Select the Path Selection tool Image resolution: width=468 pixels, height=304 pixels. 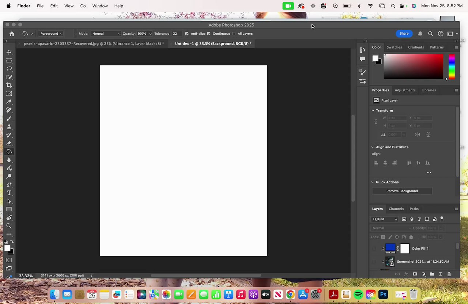9,201
